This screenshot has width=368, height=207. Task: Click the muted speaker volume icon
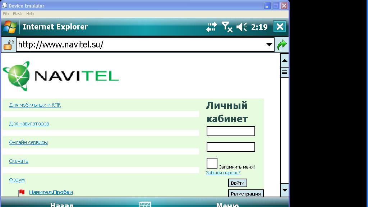click(242, 27)
